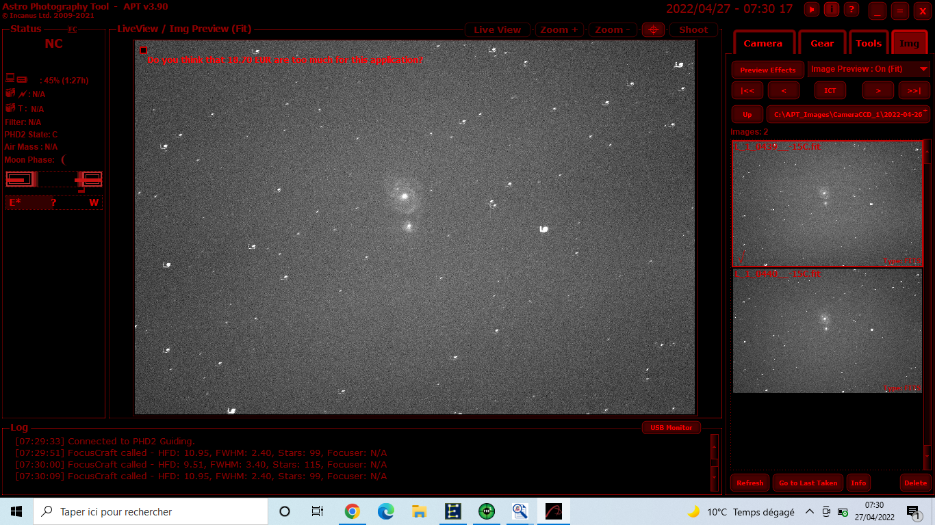935x525 pixels.
Task: Click the 07:30:00 FocusCraft log entry
Action: tap(201, 464)
